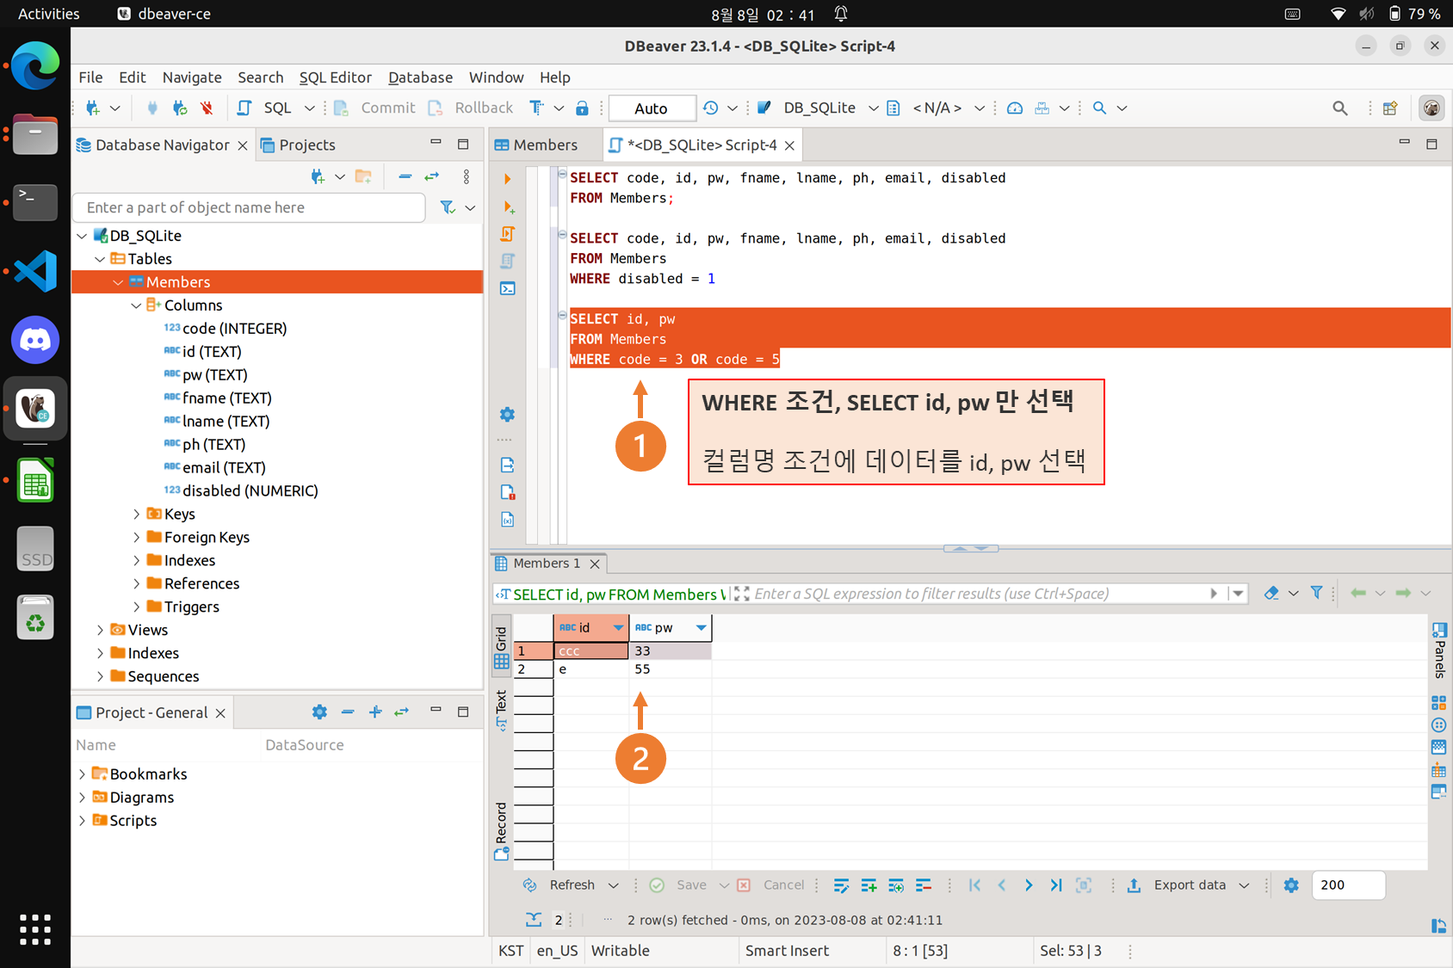Show the explain execution plan icon
Image resolution: width=1453 pixels, height=968 pixels.
[508, 261]
